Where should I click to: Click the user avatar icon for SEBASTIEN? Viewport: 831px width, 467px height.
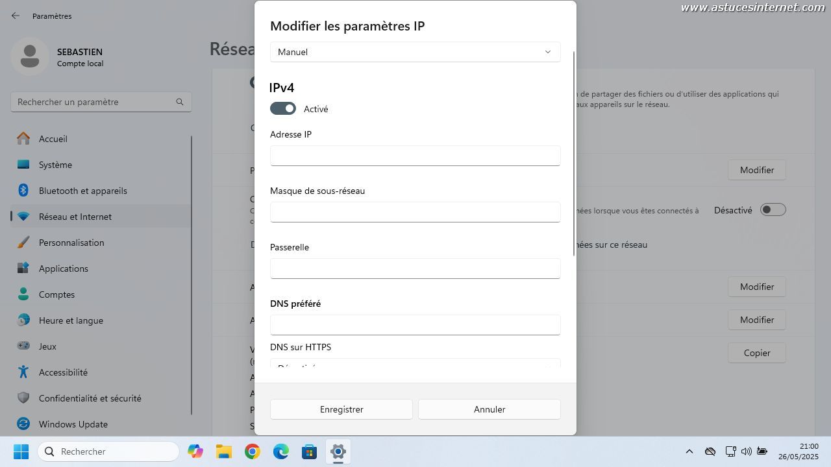29,56
